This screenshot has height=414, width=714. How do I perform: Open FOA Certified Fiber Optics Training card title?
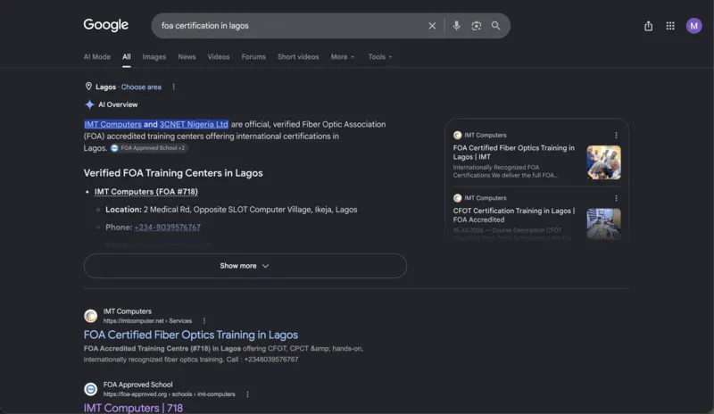514,152
